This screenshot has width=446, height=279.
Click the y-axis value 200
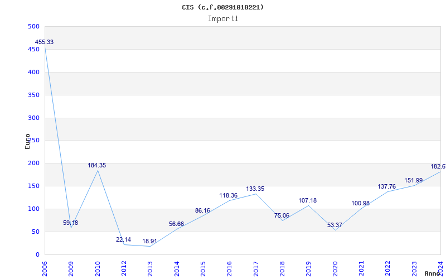click(x=33, y=163)
